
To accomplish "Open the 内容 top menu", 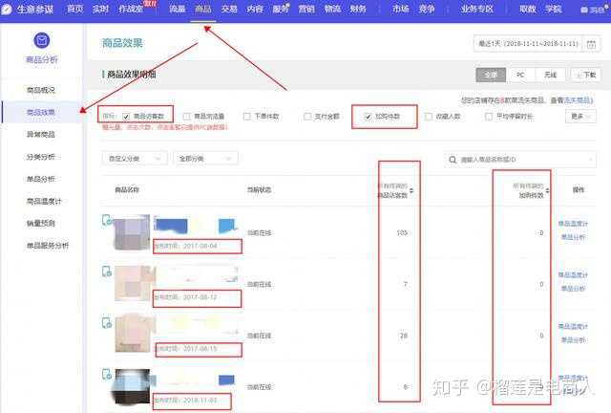I will click(255, 9).
